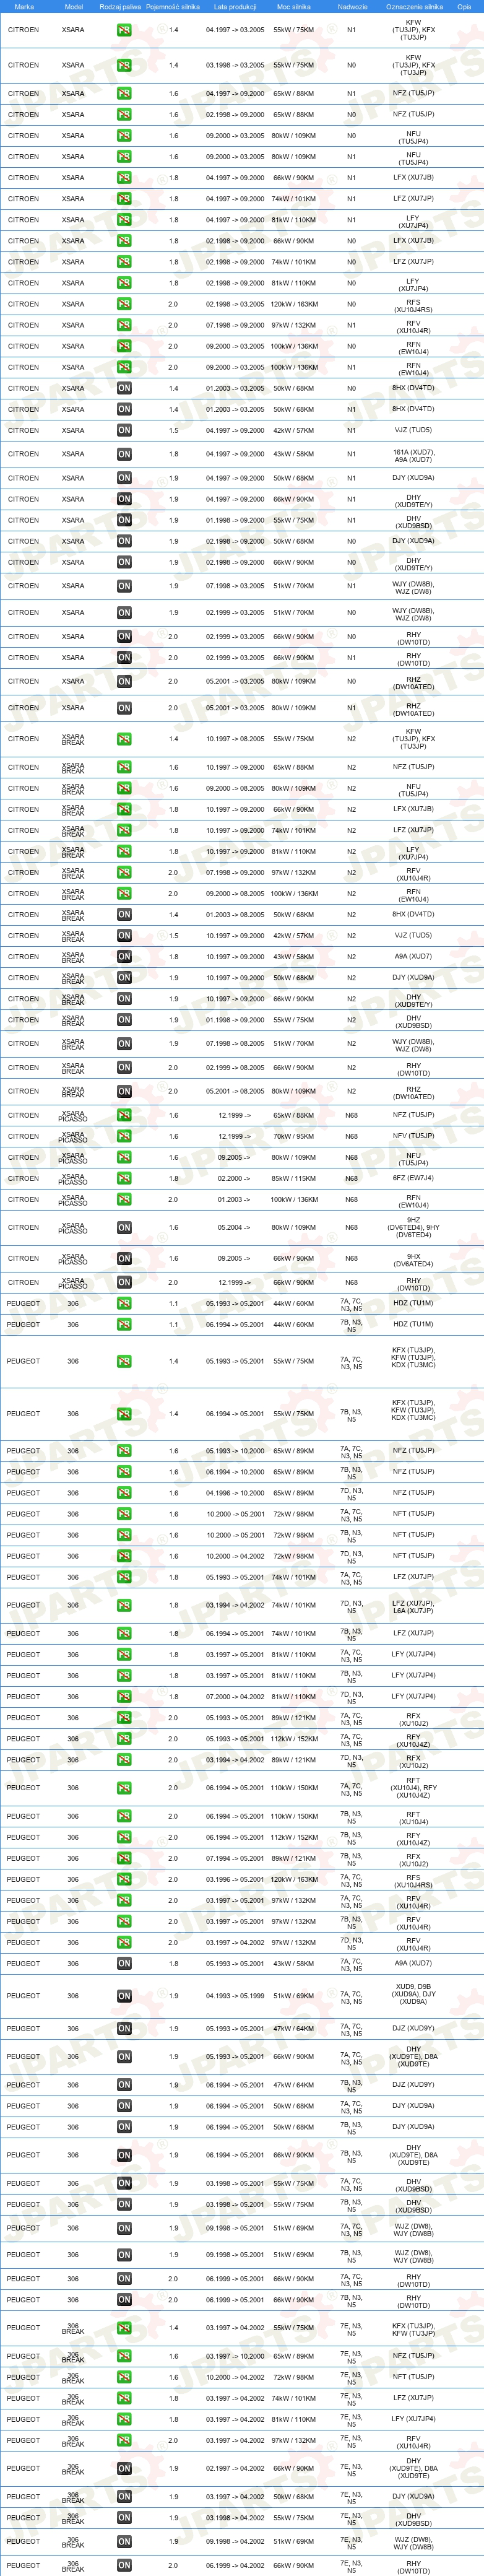The image size is (484, 2576).
Task: Click diesel icon in Xsara Picasso 9HX (DV6ATED4) row
Action: tap(124, 1259)
